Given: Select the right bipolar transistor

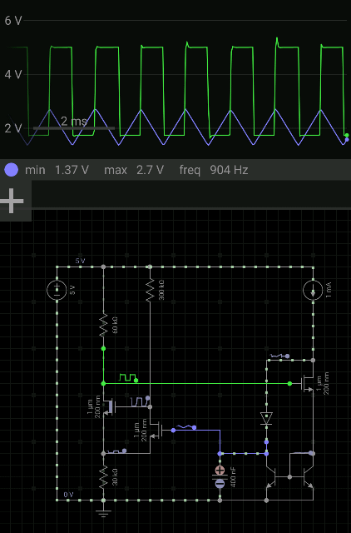Looking at the screenshot, I should pyautogui.click(x=308, y=477).
